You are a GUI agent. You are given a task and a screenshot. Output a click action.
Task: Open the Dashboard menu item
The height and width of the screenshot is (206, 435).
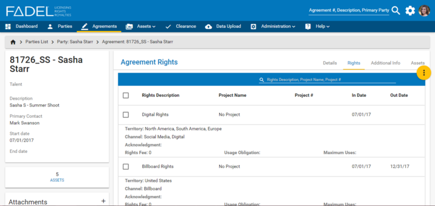click(27, 27)
